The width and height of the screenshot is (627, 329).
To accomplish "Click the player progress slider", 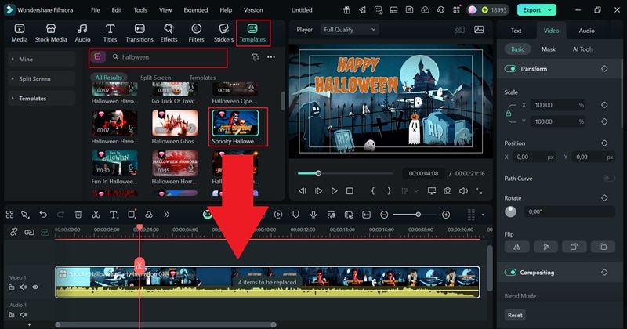I will tap(346, 173).
